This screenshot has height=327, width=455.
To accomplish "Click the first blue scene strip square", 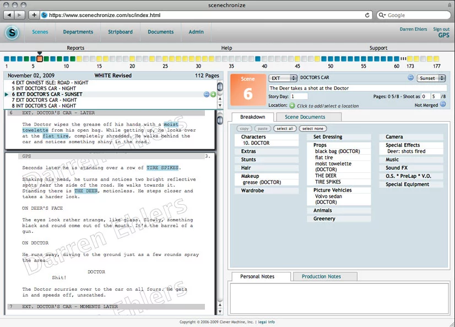I will pyautogui.click(x=7, y=59).
